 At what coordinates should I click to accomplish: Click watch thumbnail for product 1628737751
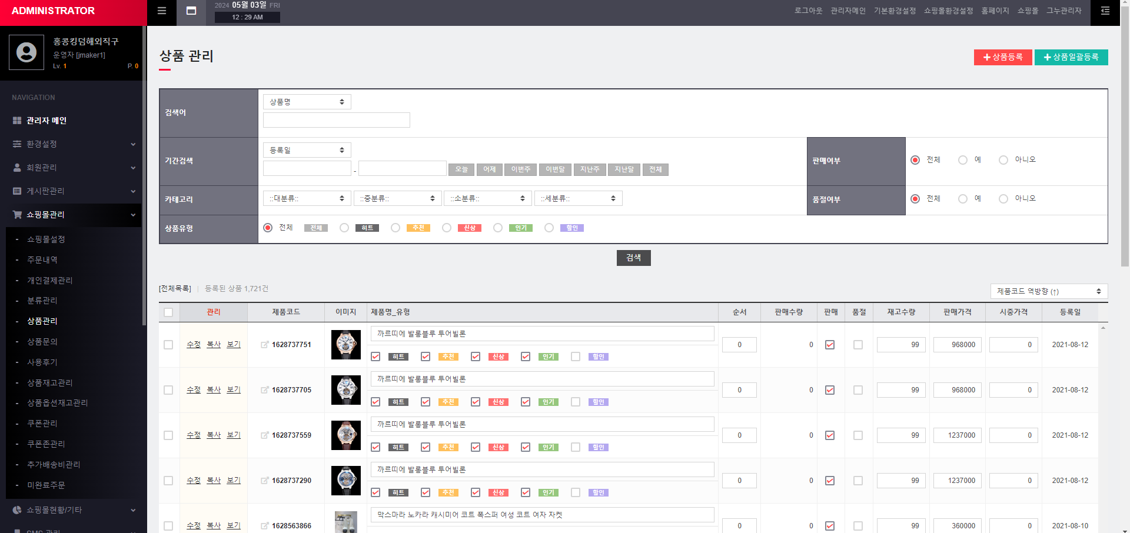pos(346,345)
